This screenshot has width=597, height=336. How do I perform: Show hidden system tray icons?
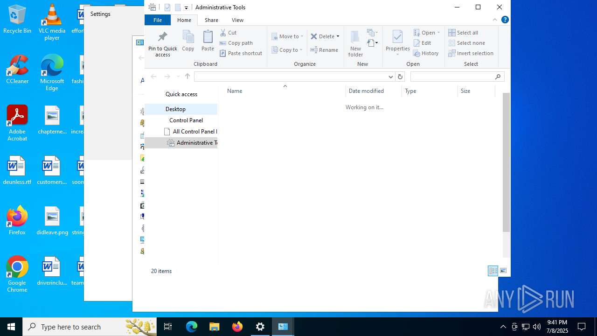(503, 327)
